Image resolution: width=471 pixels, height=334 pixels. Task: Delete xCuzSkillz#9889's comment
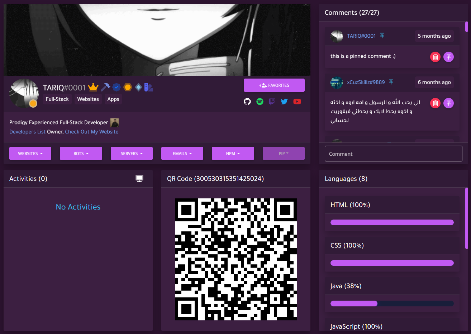[435, 103]
